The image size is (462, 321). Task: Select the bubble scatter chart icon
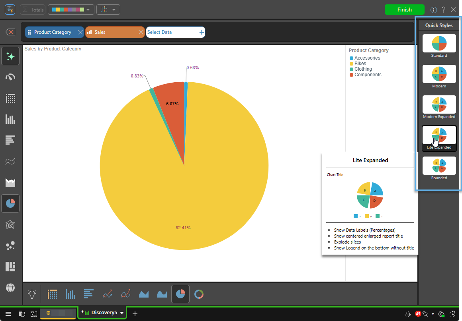pos(10,246)
